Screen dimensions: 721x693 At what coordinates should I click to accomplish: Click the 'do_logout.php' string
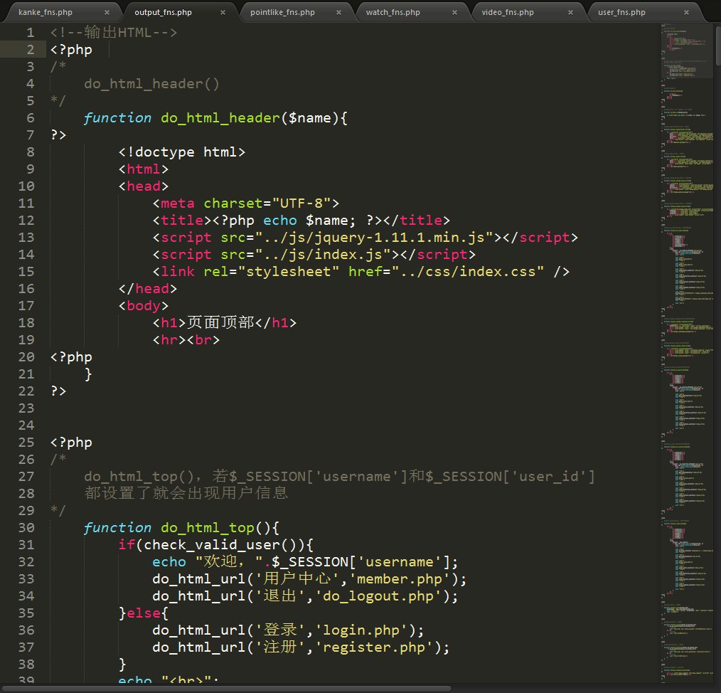coord(378,596)
